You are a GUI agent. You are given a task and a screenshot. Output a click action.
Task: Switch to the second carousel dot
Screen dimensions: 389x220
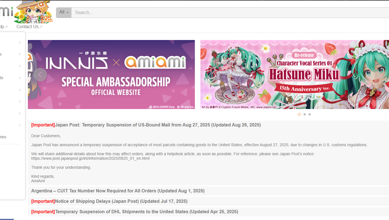305,114
